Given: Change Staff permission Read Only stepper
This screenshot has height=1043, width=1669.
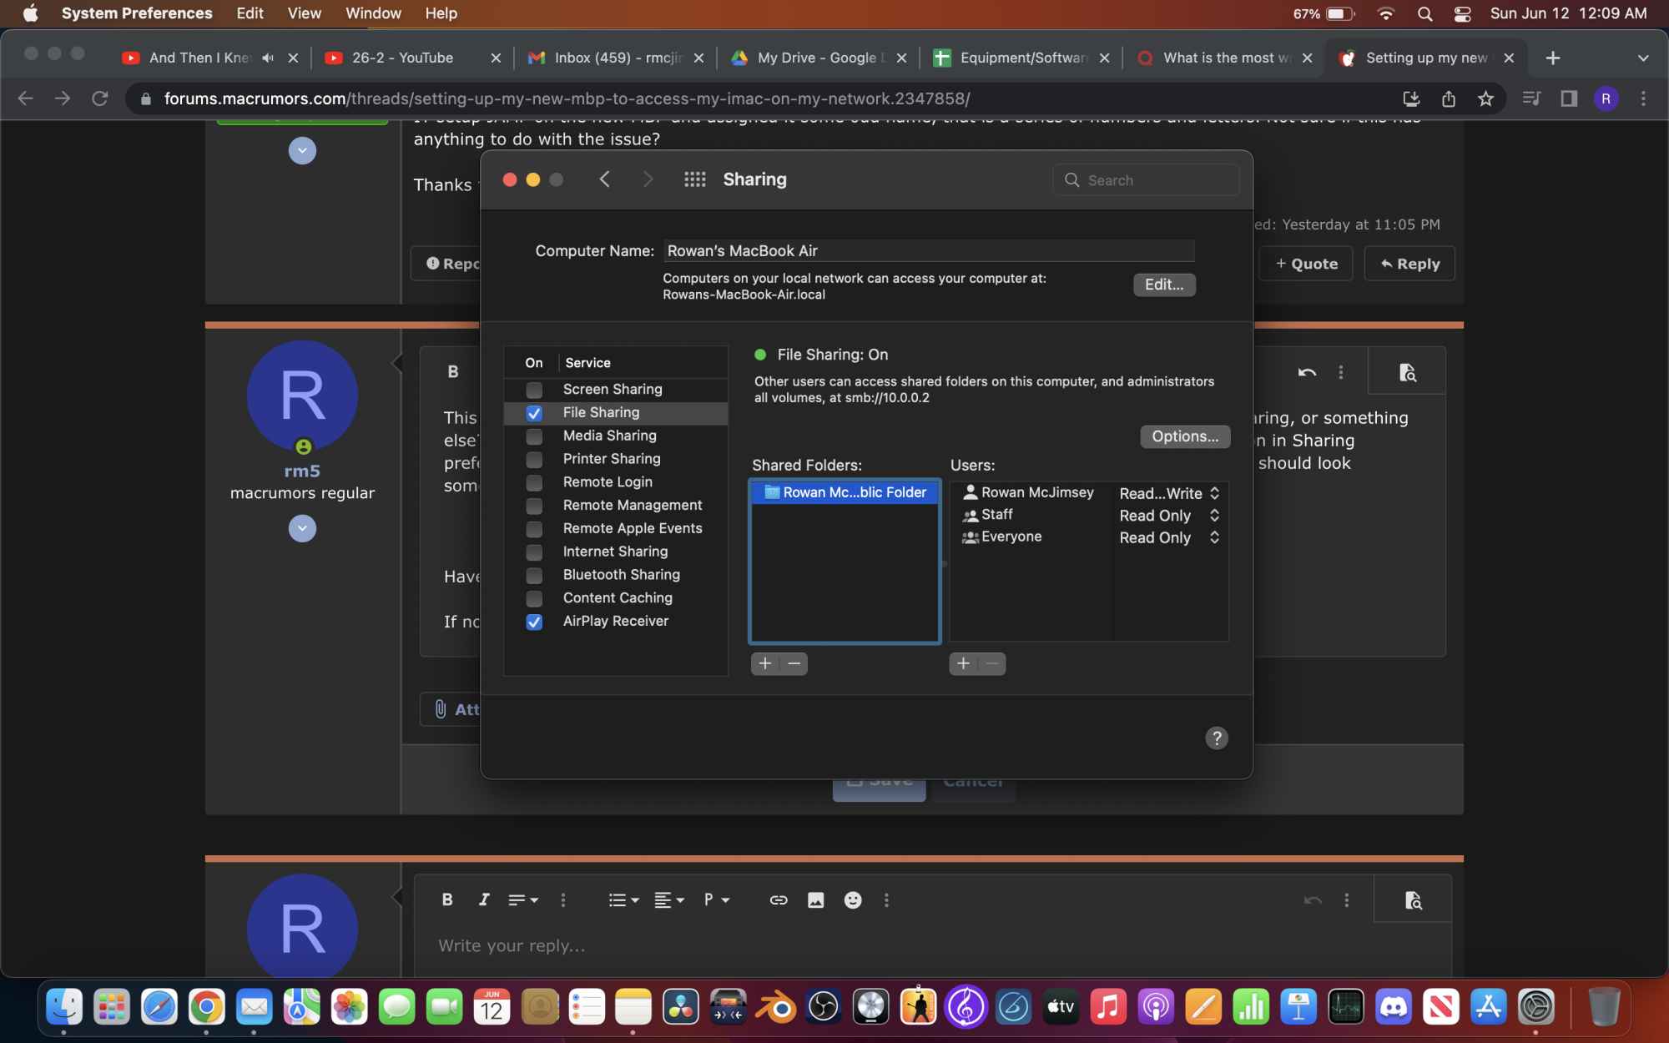Looking at the screenshot, I should pyautogui.click(x=1214, y=516).
